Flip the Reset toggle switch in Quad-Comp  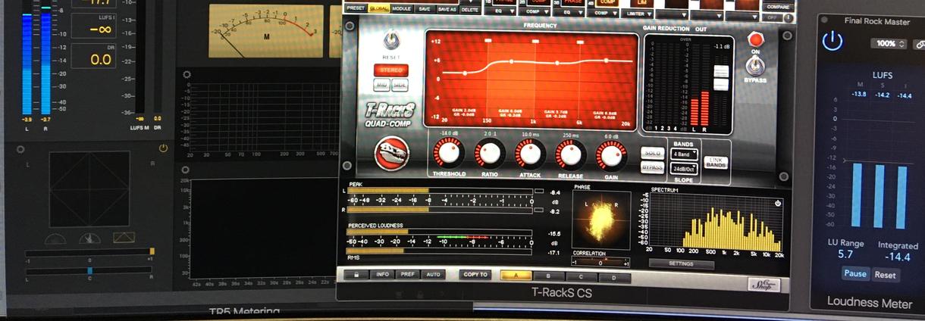(x=391, y=41)
